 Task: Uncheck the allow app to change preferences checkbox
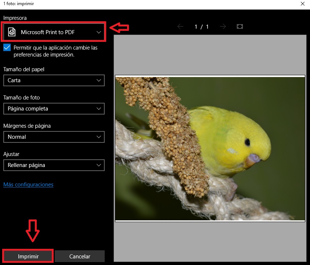(x=7, y=48)
